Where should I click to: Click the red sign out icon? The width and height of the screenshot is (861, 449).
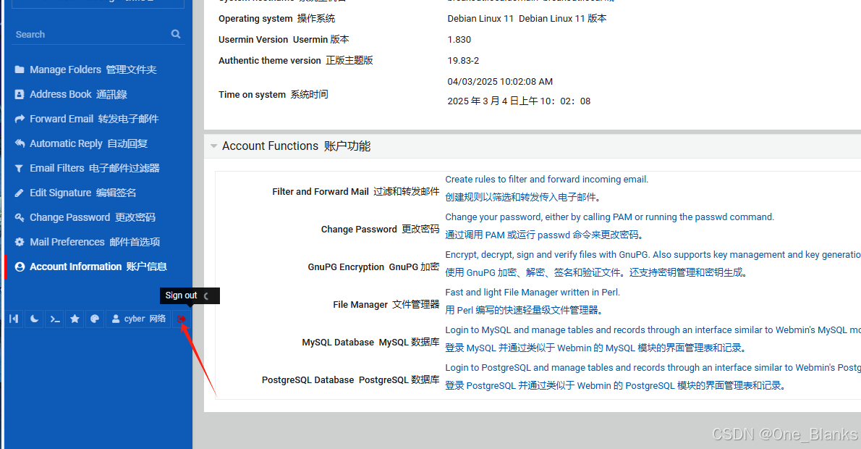182,319
